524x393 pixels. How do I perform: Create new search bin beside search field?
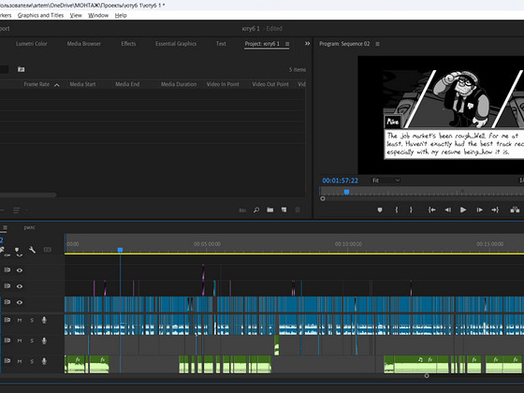pos(21,69)
